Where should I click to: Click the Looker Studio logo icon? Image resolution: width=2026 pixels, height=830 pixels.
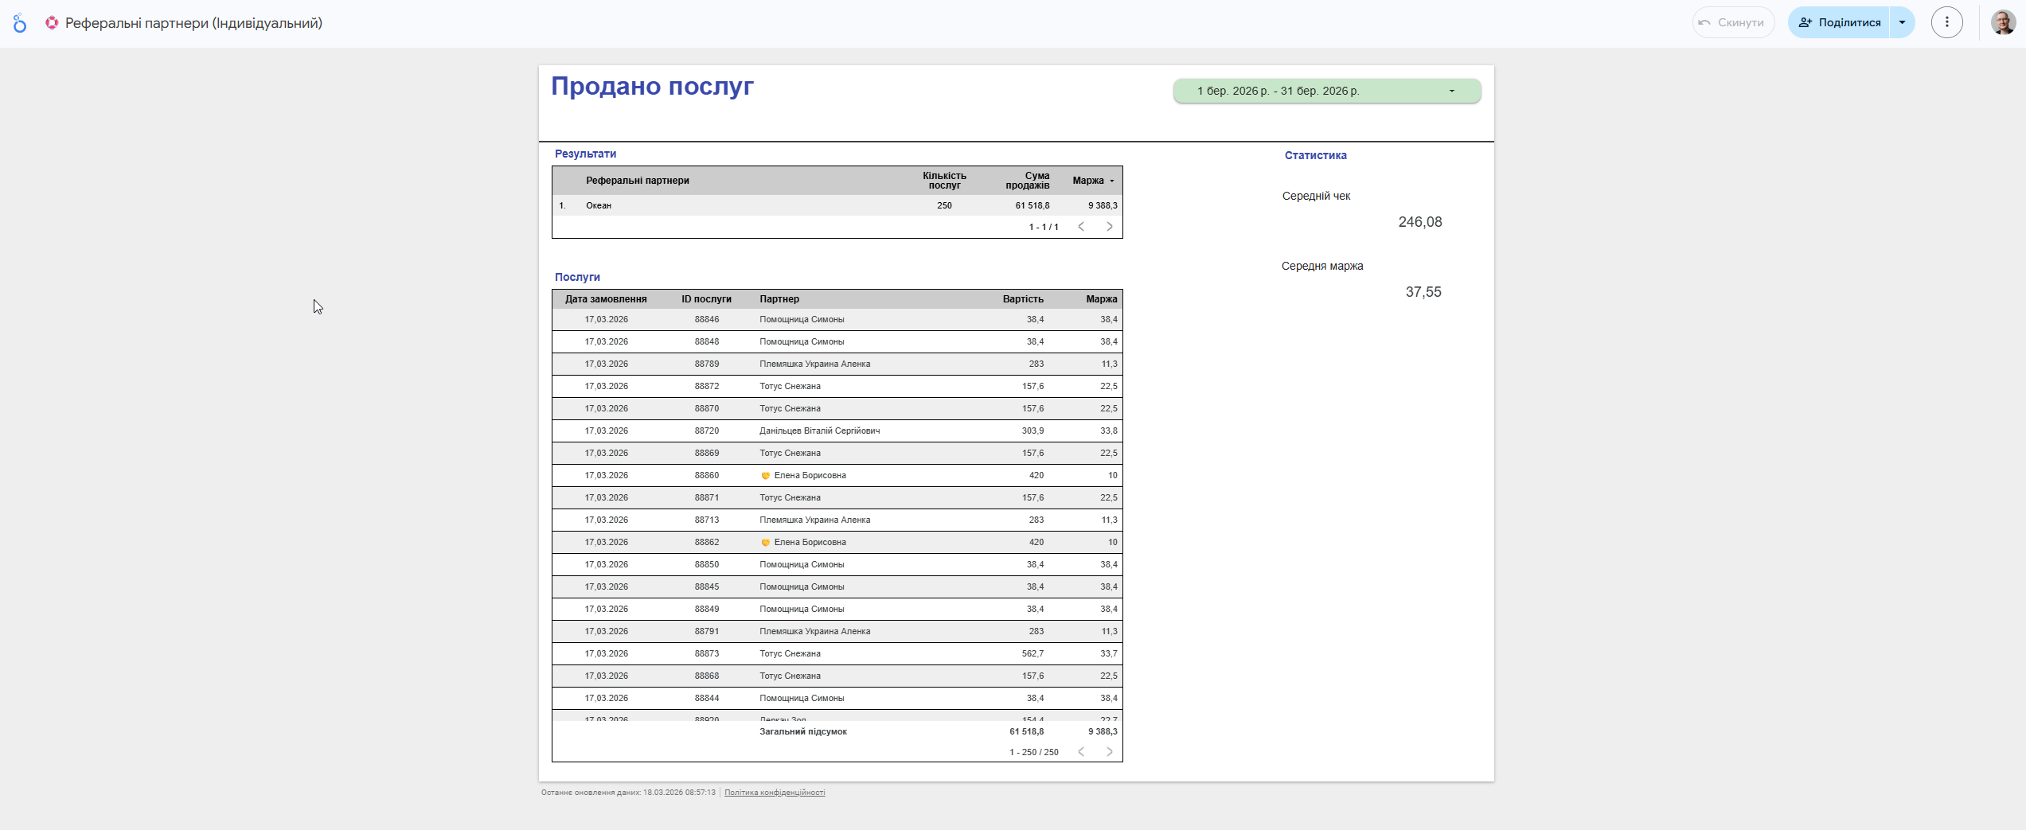pyautogui.click(x=20, y=24)
